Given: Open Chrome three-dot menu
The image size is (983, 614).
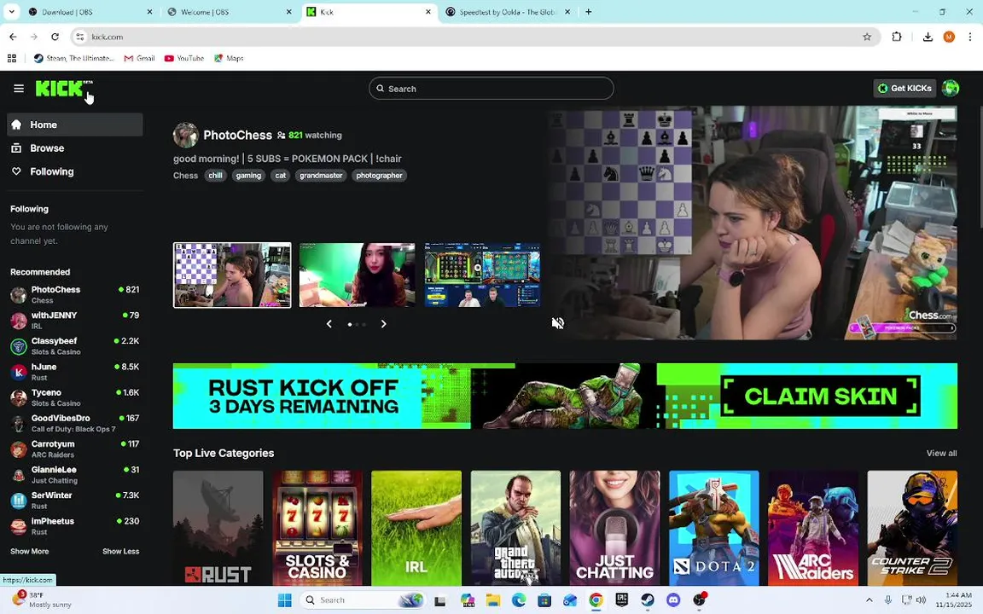Looking at the screenshot, I should [x=970, y=37].
